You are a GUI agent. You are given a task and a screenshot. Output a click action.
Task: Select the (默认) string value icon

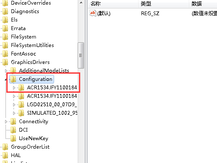[93, 13]
